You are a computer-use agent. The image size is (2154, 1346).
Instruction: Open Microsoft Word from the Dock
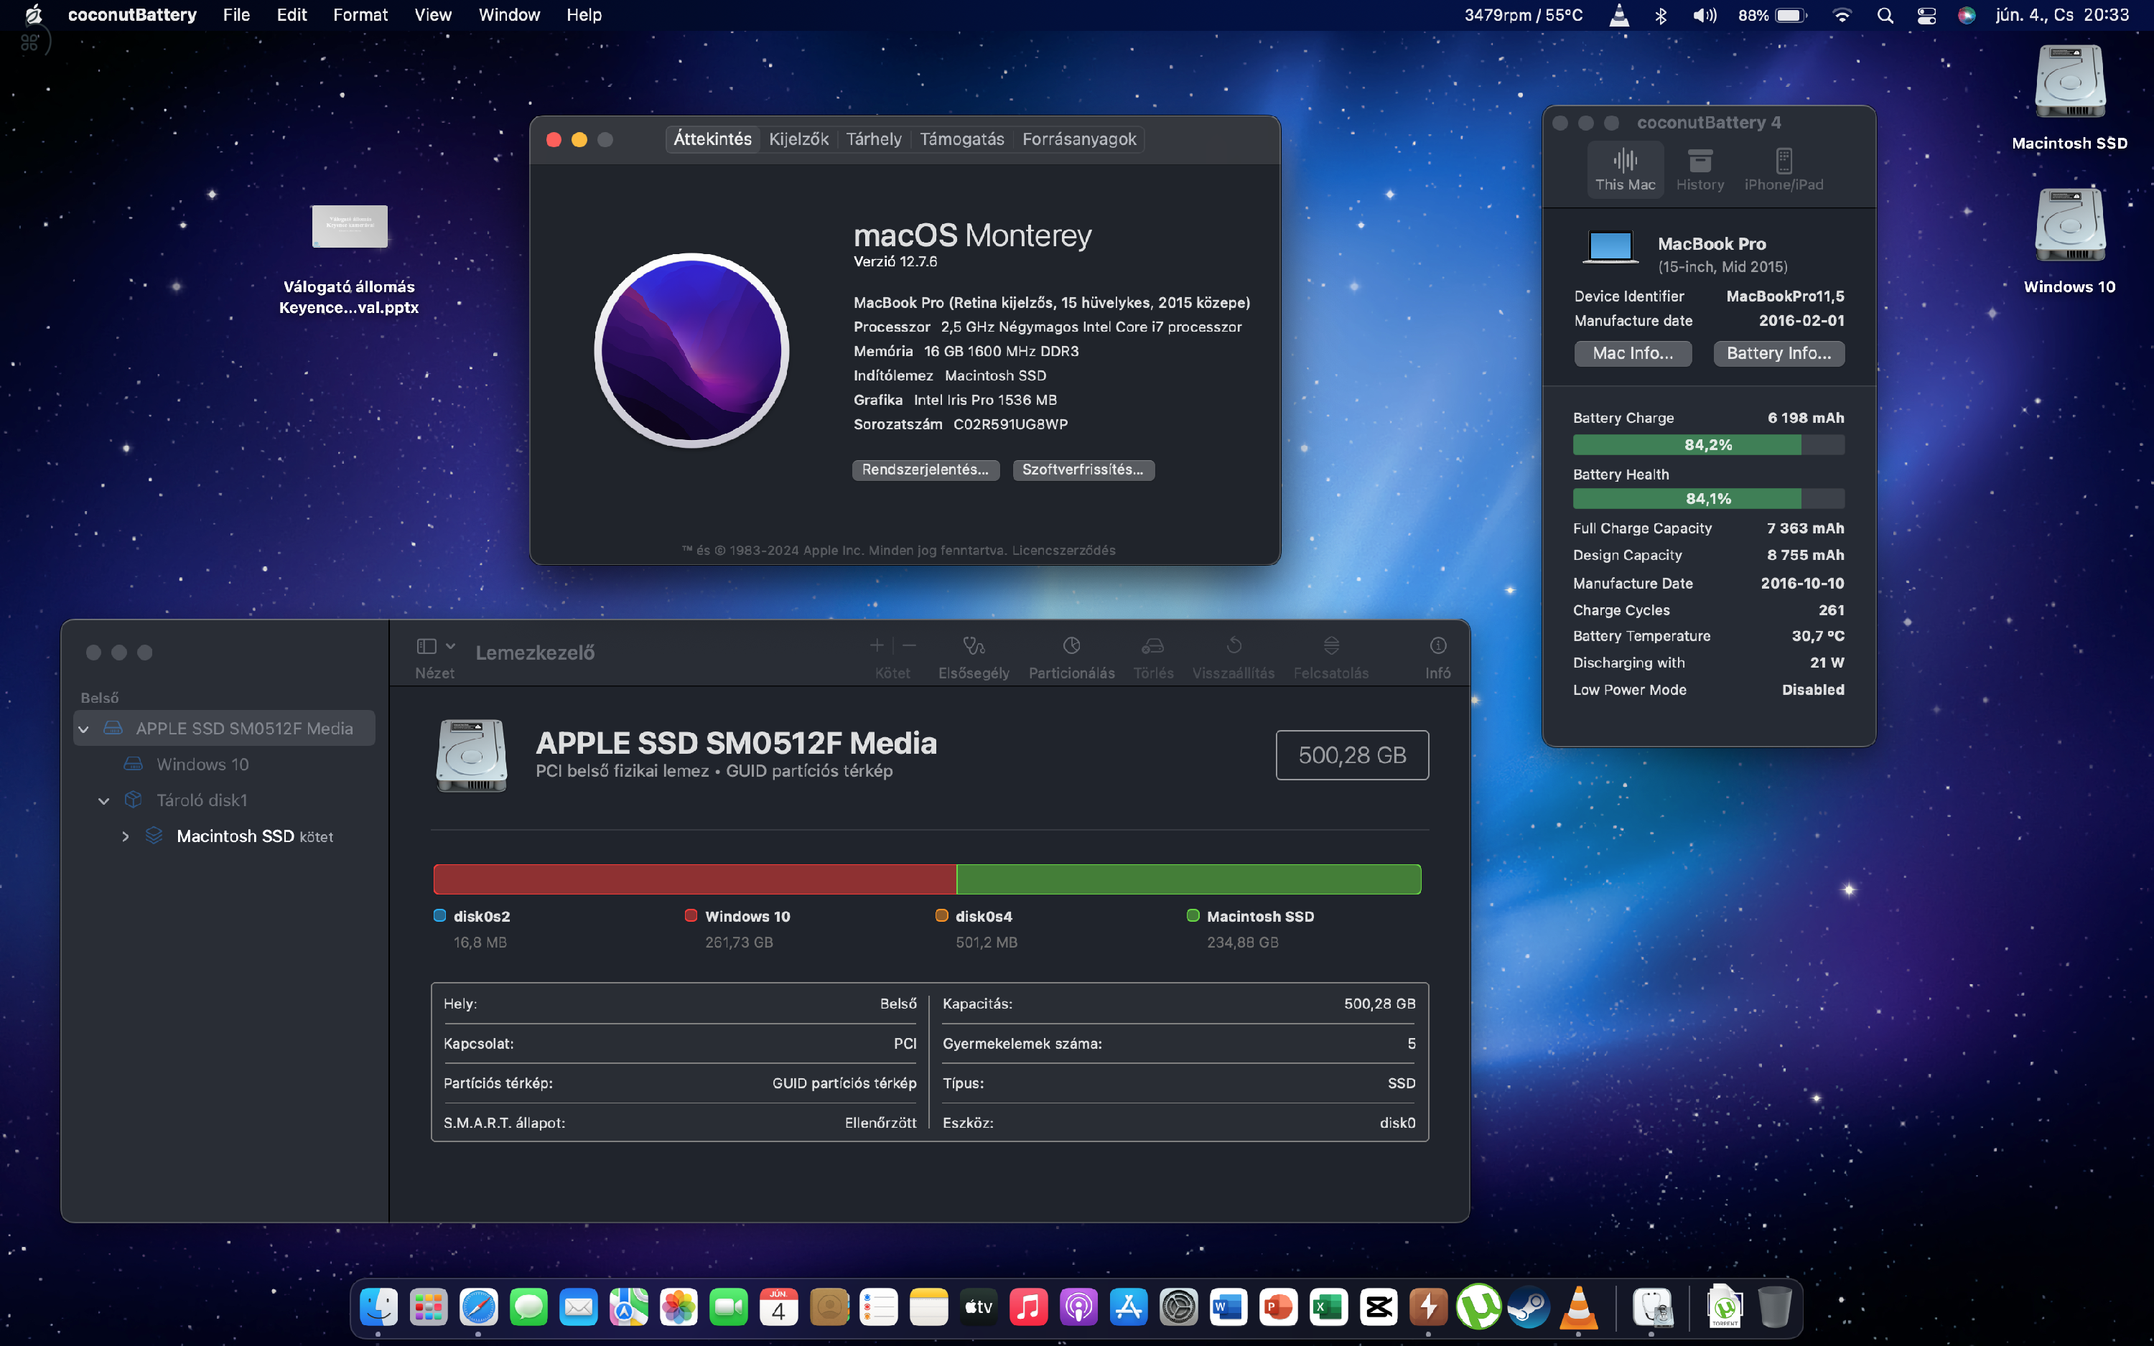click(1228, 1307)
